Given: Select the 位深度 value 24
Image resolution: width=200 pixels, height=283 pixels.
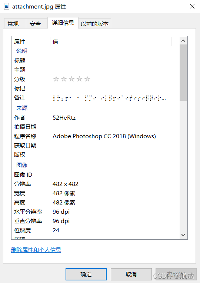Looking at the screenshot, I should coord(56,230).
